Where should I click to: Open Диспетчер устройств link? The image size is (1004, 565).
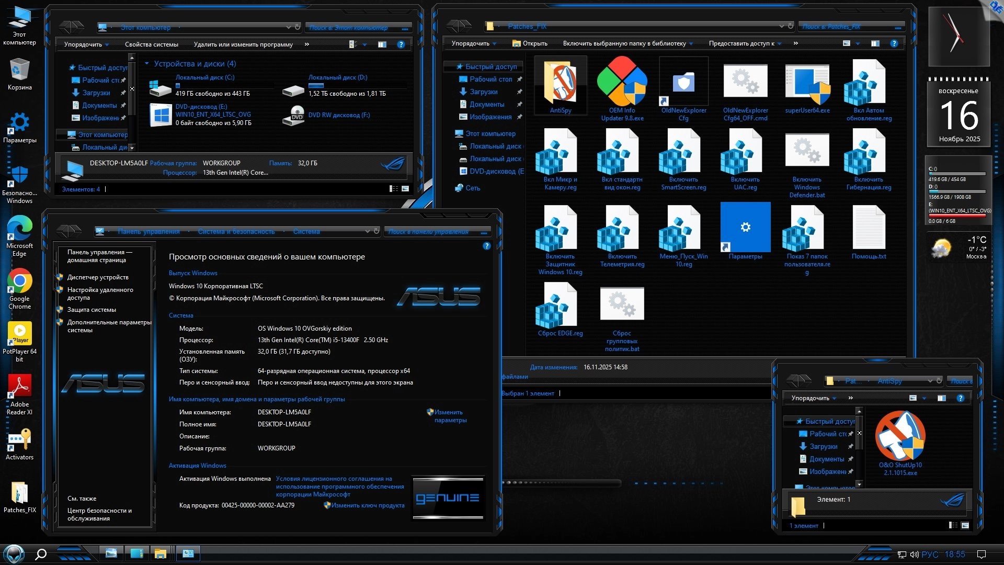[x=98, y=277]
